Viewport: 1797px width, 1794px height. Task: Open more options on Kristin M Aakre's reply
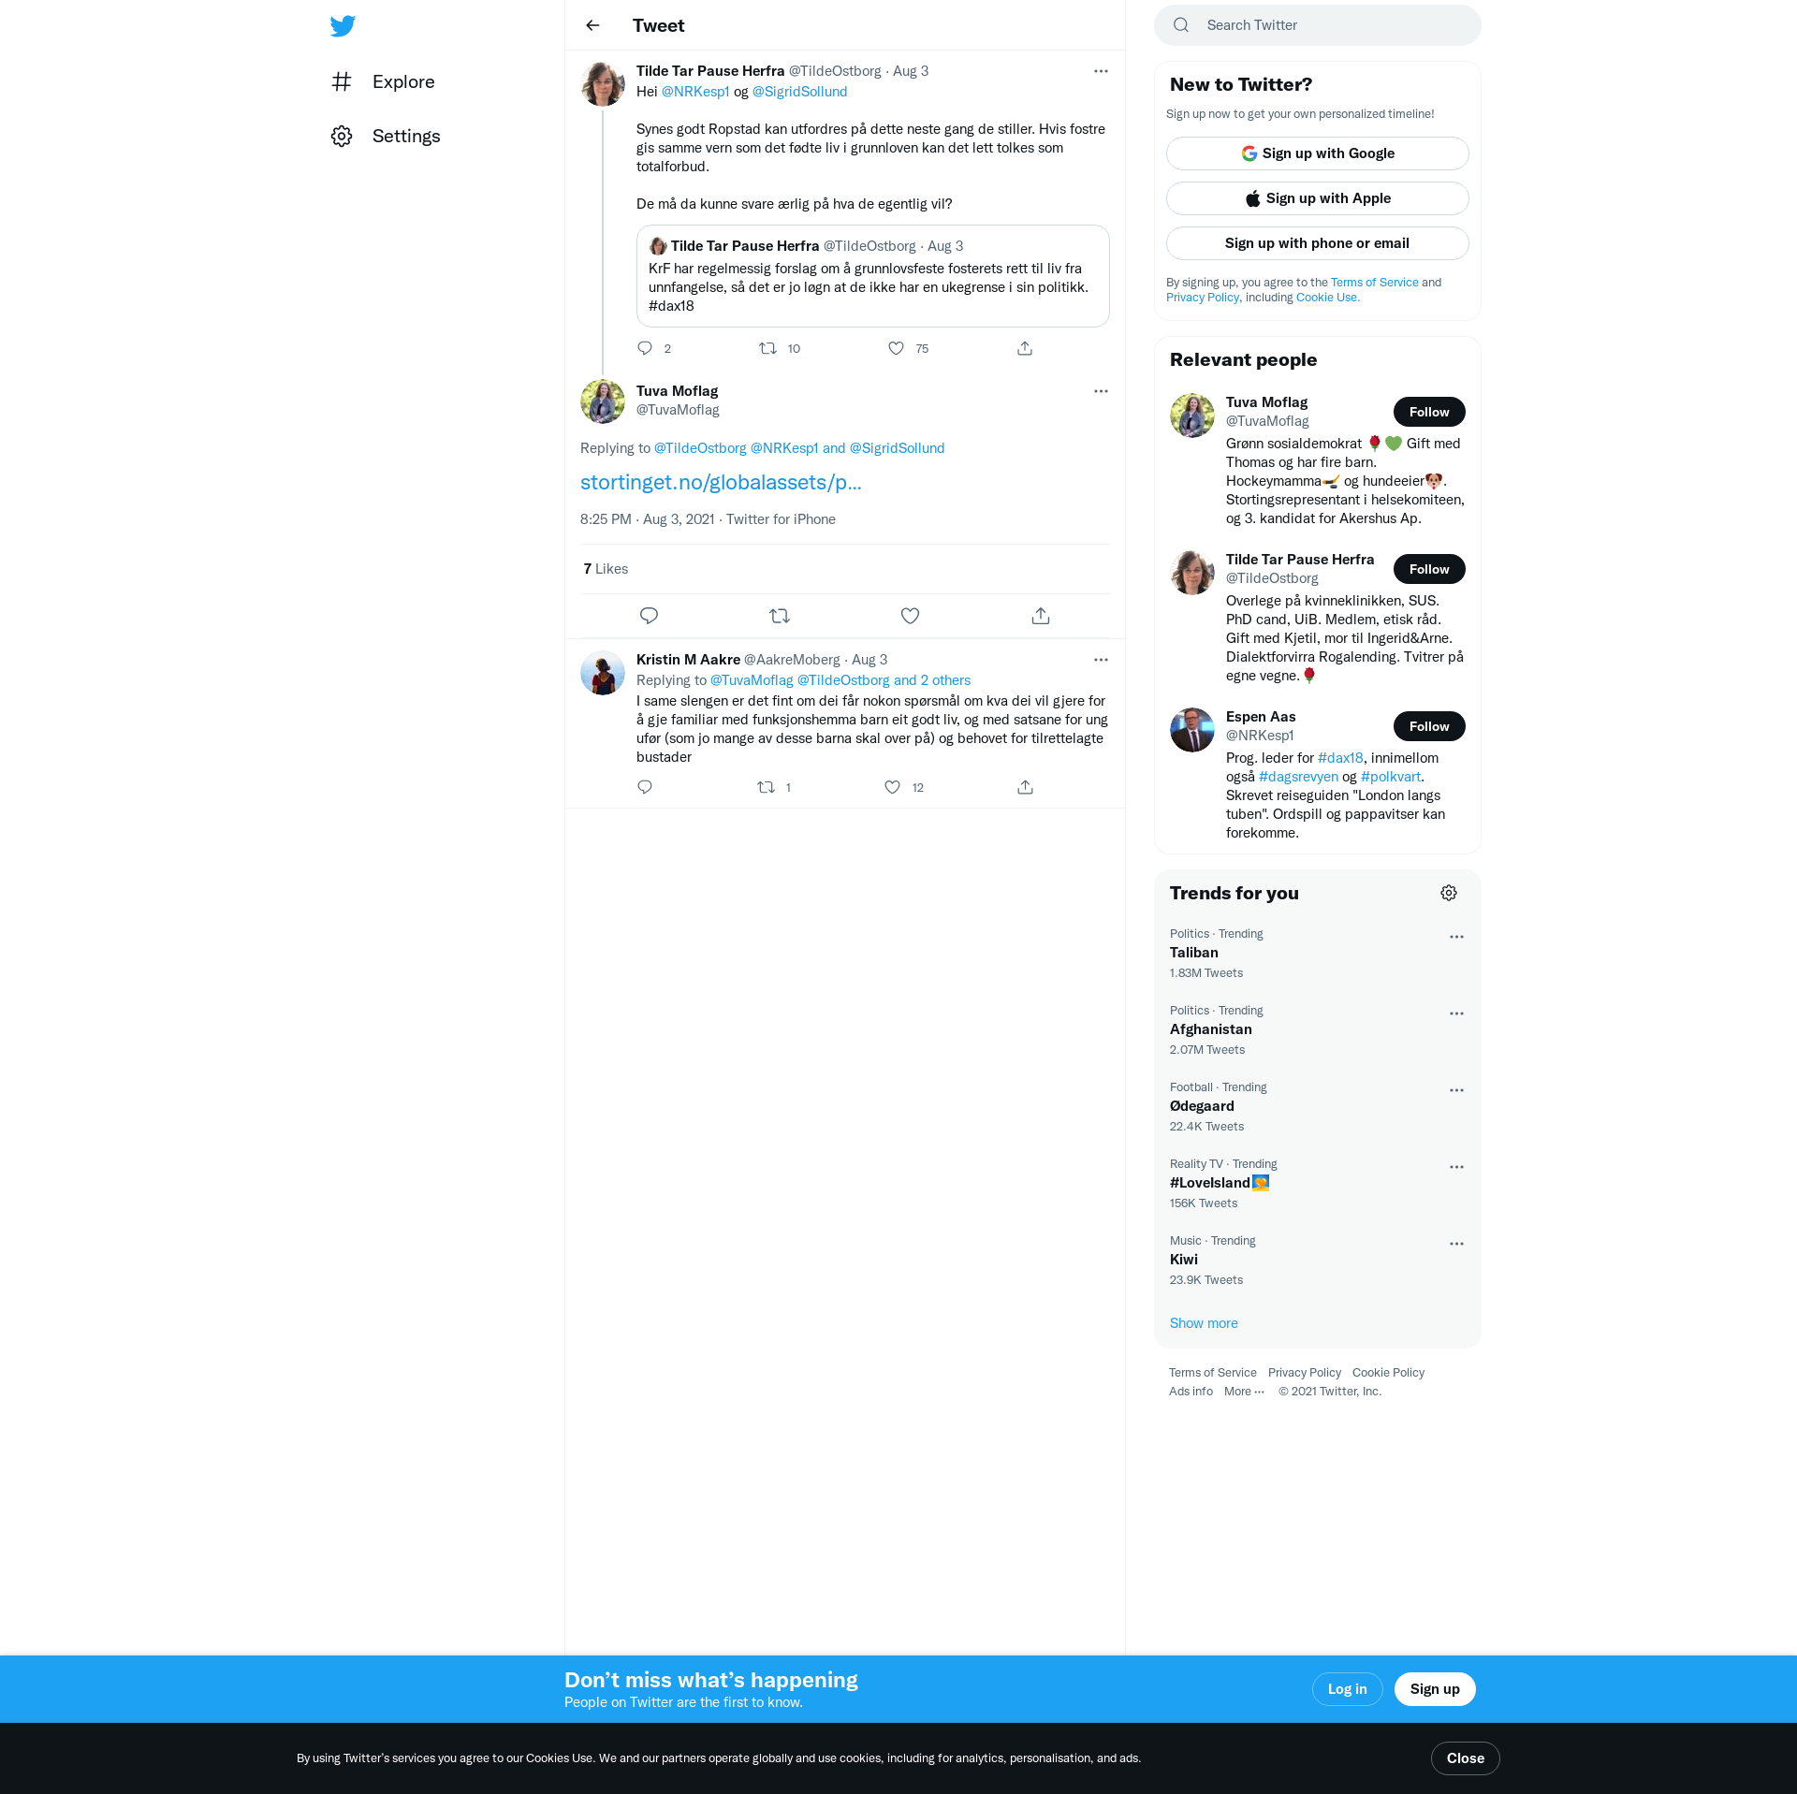point(1101,660)
